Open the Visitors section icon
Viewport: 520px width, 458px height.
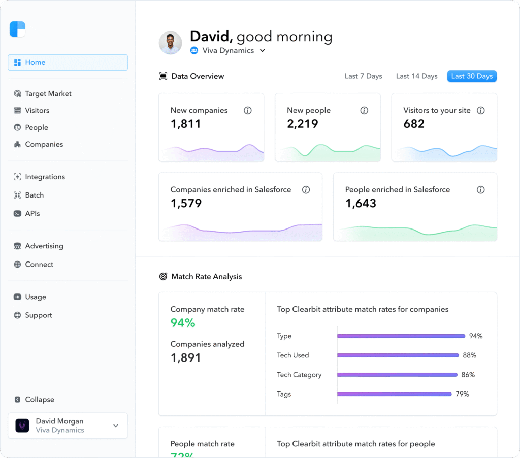[x=17, y=110]
